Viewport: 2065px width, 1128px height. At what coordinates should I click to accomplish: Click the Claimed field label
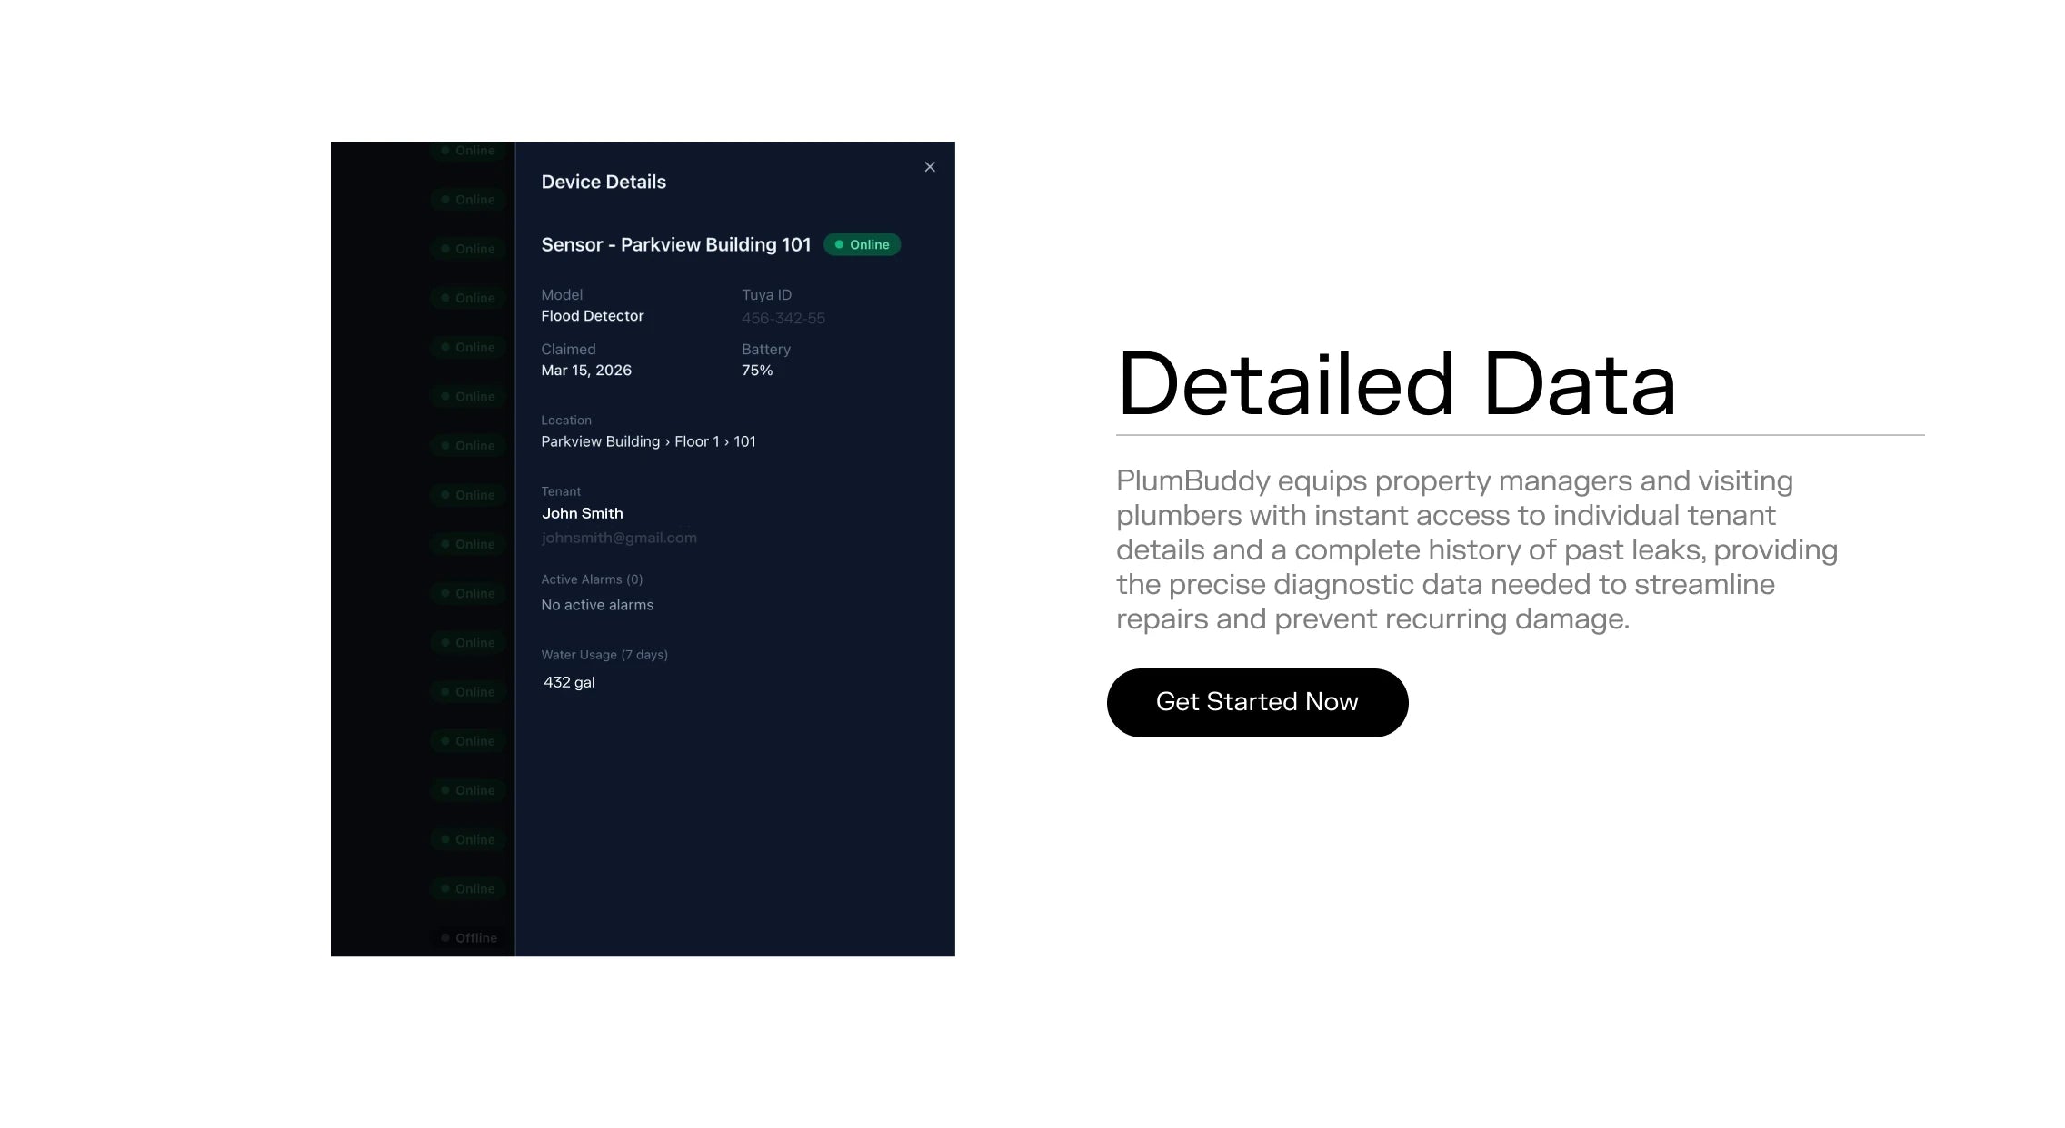pyautogui.click(x=568, y=350)
